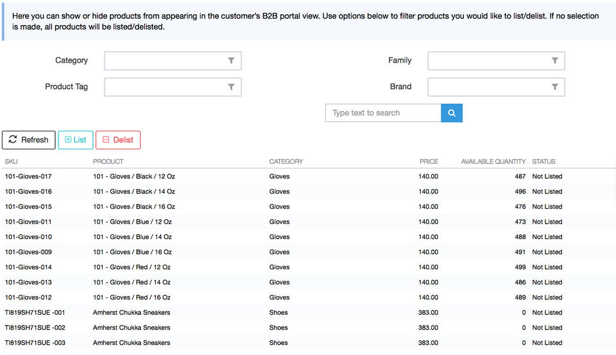Screen dimensions: 616x355
Task: Open the Product Tag dropdown field
Action: 166,87
